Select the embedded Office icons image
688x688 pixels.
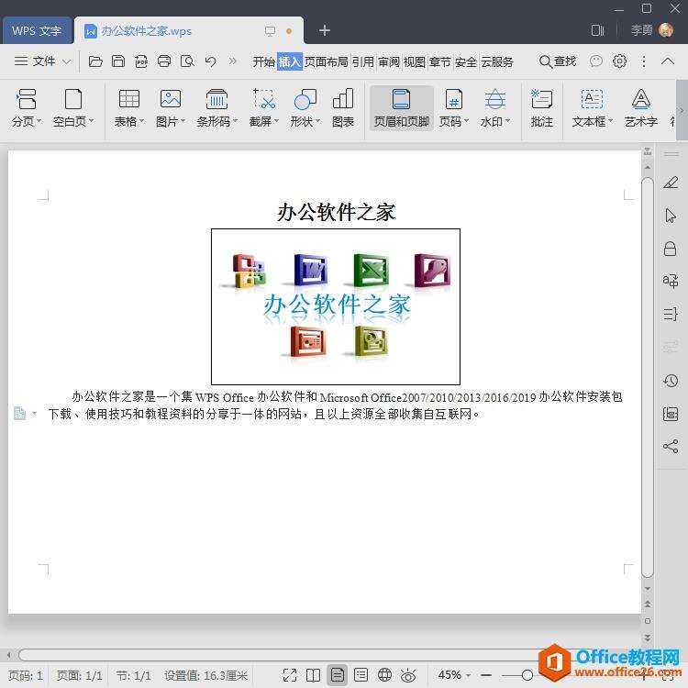336,306
